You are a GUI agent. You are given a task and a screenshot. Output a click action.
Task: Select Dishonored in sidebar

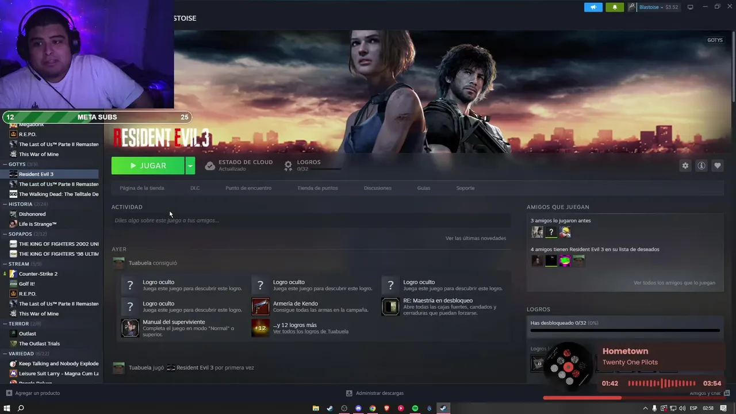tap(49, 214)
